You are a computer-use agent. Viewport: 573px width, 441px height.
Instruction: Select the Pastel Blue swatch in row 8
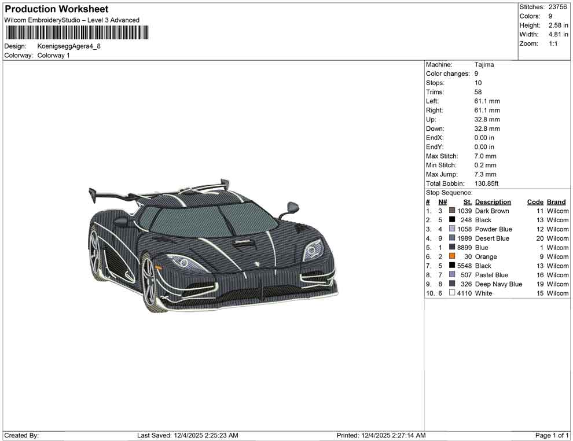451,275
